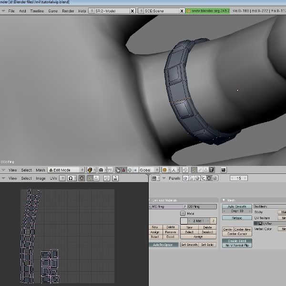This screenshot has width=286, height=286.
Task: Adjust the Degr: 30 slider
Action: click(x=237, y=211)
